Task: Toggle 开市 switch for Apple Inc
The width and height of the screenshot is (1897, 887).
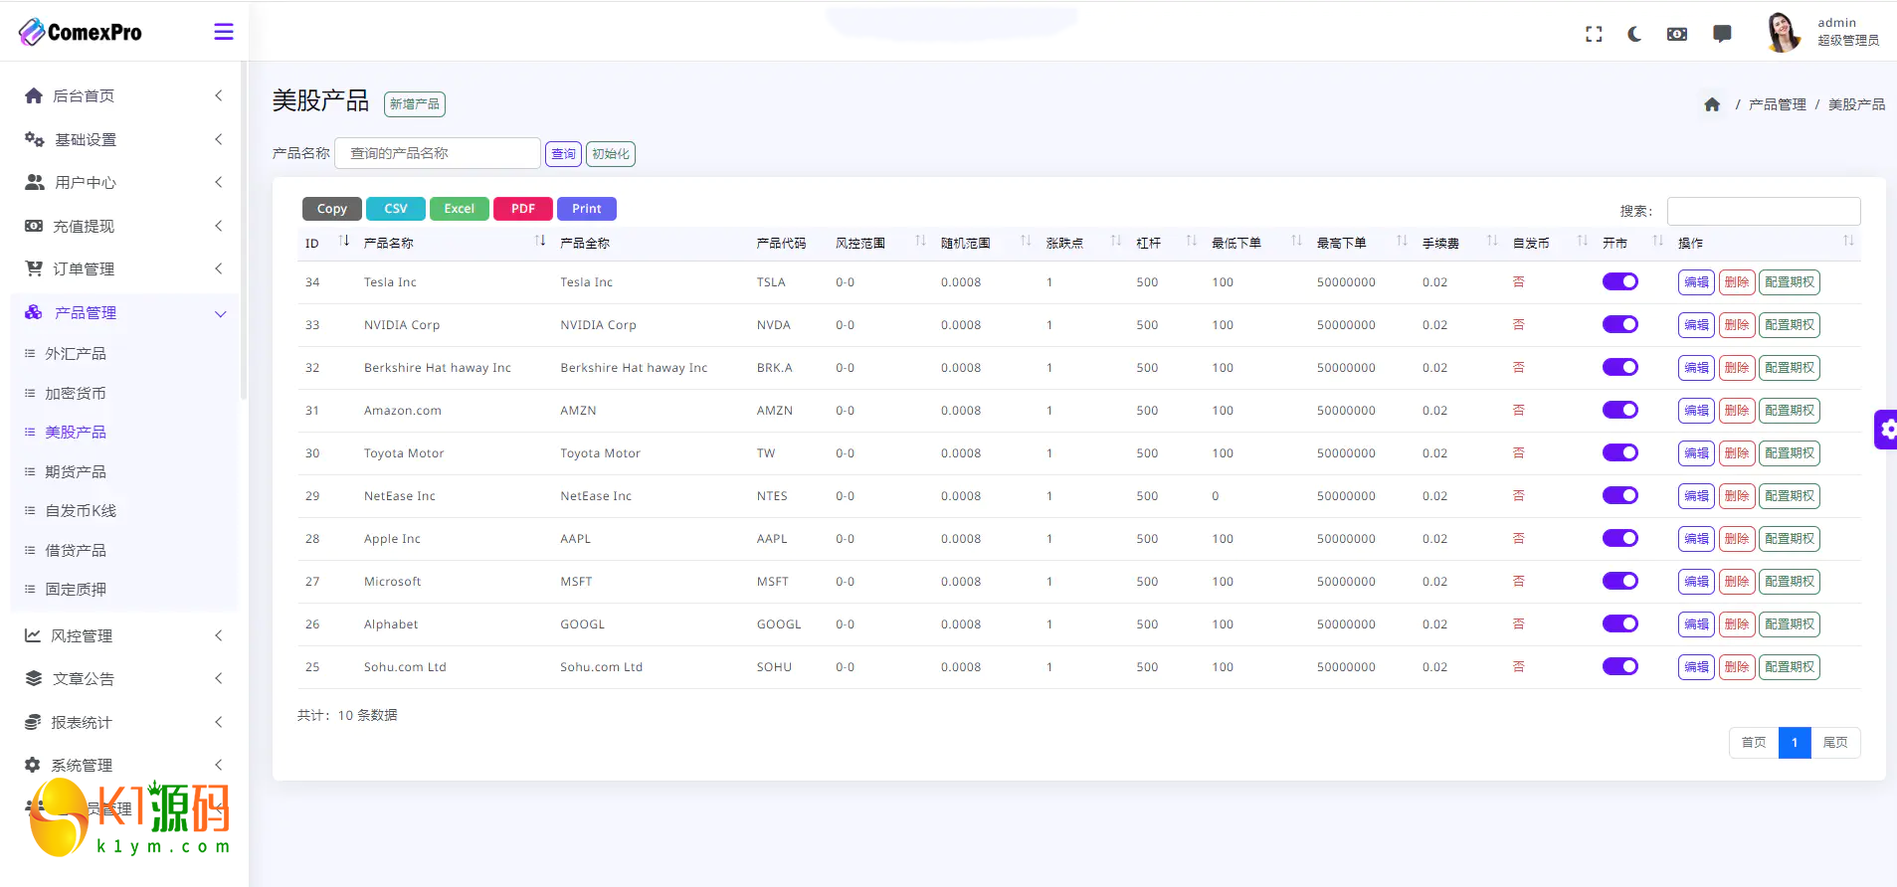Action: 1620,538
